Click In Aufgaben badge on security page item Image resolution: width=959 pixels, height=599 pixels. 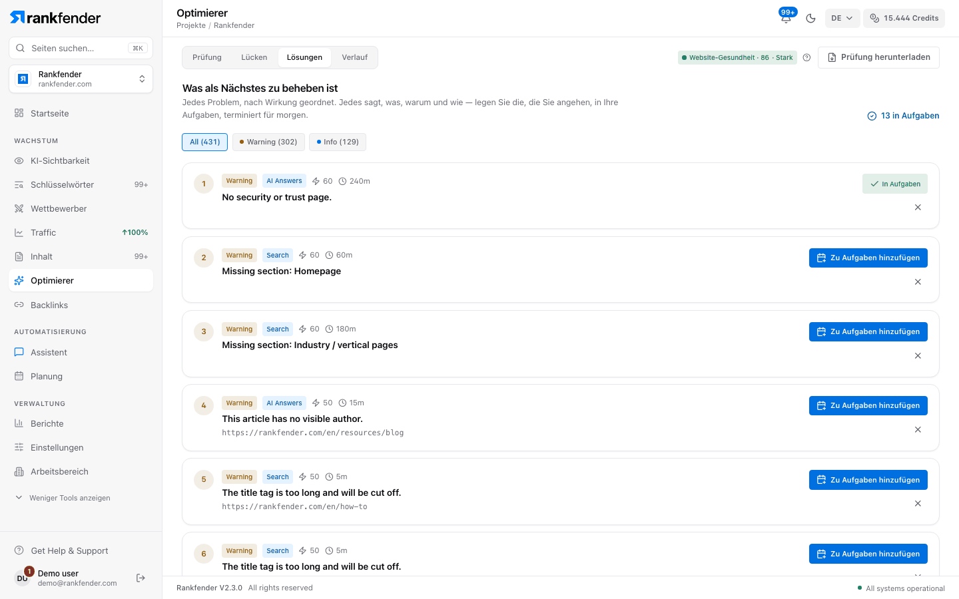point(895,184)
